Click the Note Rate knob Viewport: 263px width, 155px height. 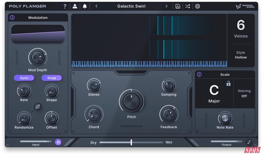225,118
